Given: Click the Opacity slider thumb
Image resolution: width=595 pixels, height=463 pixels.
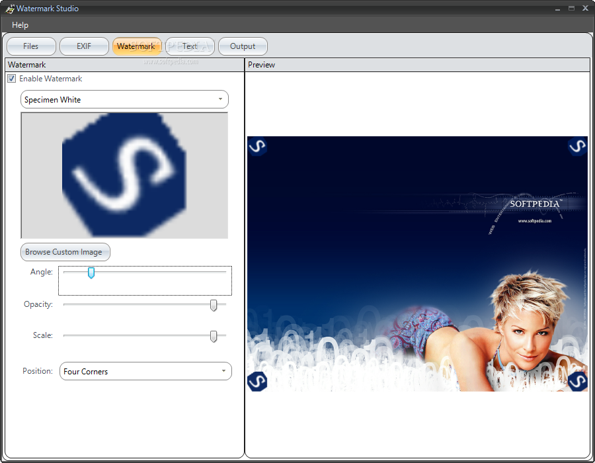Looking at the screenshot, I should (x=214, y=305).
